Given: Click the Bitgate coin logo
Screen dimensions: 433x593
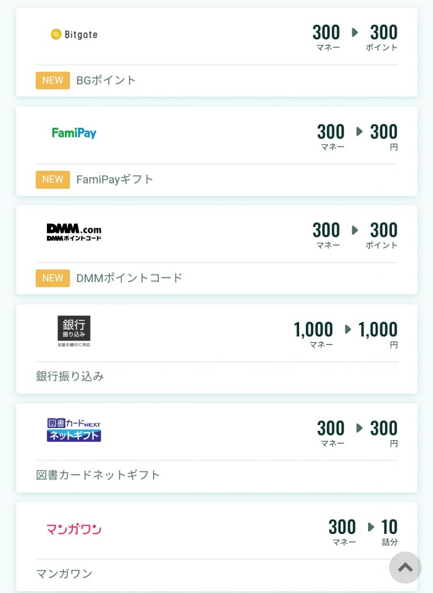Looking at the screenshot, I should [74, 34].
